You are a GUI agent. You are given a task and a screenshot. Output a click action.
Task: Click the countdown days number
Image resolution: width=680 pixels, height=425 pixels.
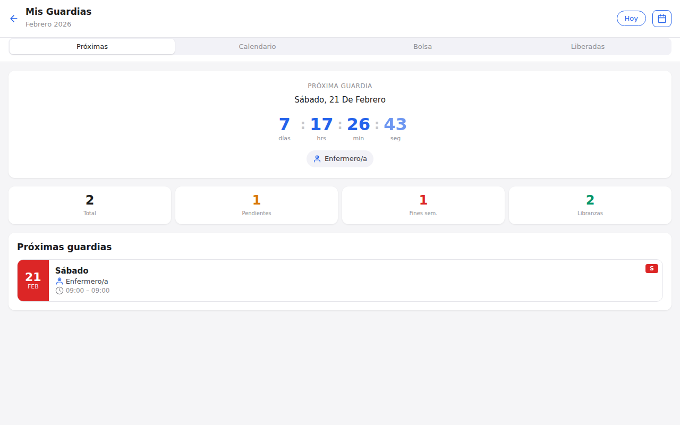pos(284,124)
